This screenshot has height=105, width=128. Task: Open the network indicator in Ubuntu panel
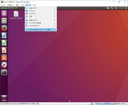pos(112,8)
